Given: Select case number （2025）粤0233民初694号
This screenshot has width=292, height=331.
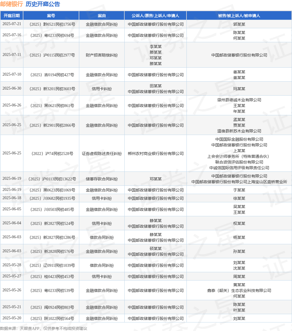Looking at the screenshot, I should pos(52,35).
